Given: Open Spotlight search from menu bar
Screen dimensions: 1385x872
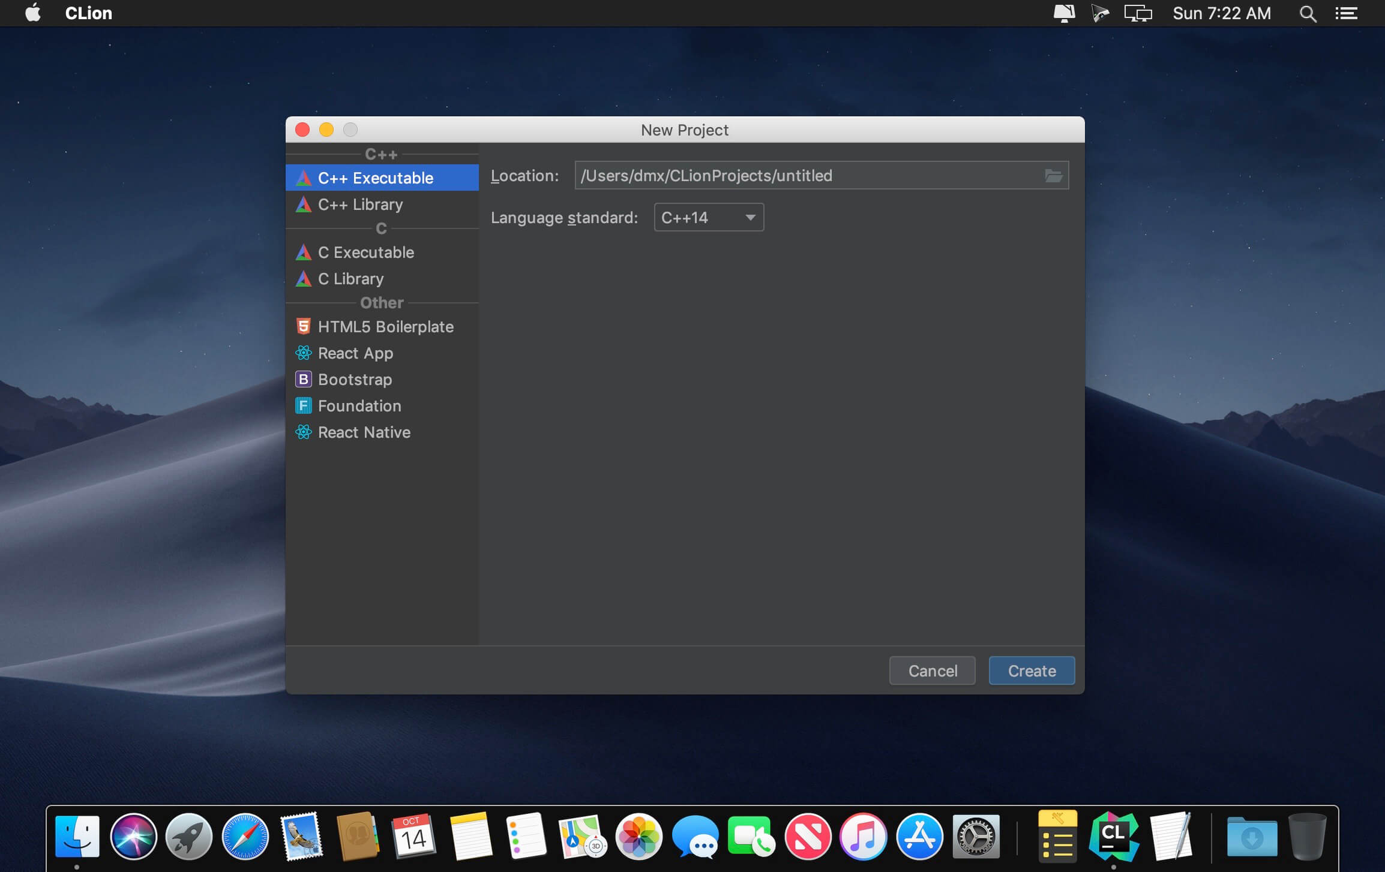Looking at the screenshot, I should (x=1309, y=13).
